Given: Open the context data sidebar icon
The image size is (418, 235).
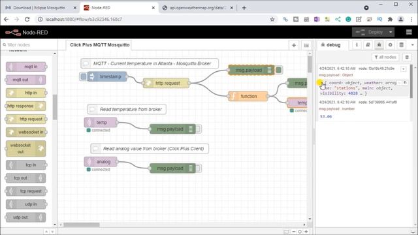Looking at the screenshot, I should click(402, 45).
